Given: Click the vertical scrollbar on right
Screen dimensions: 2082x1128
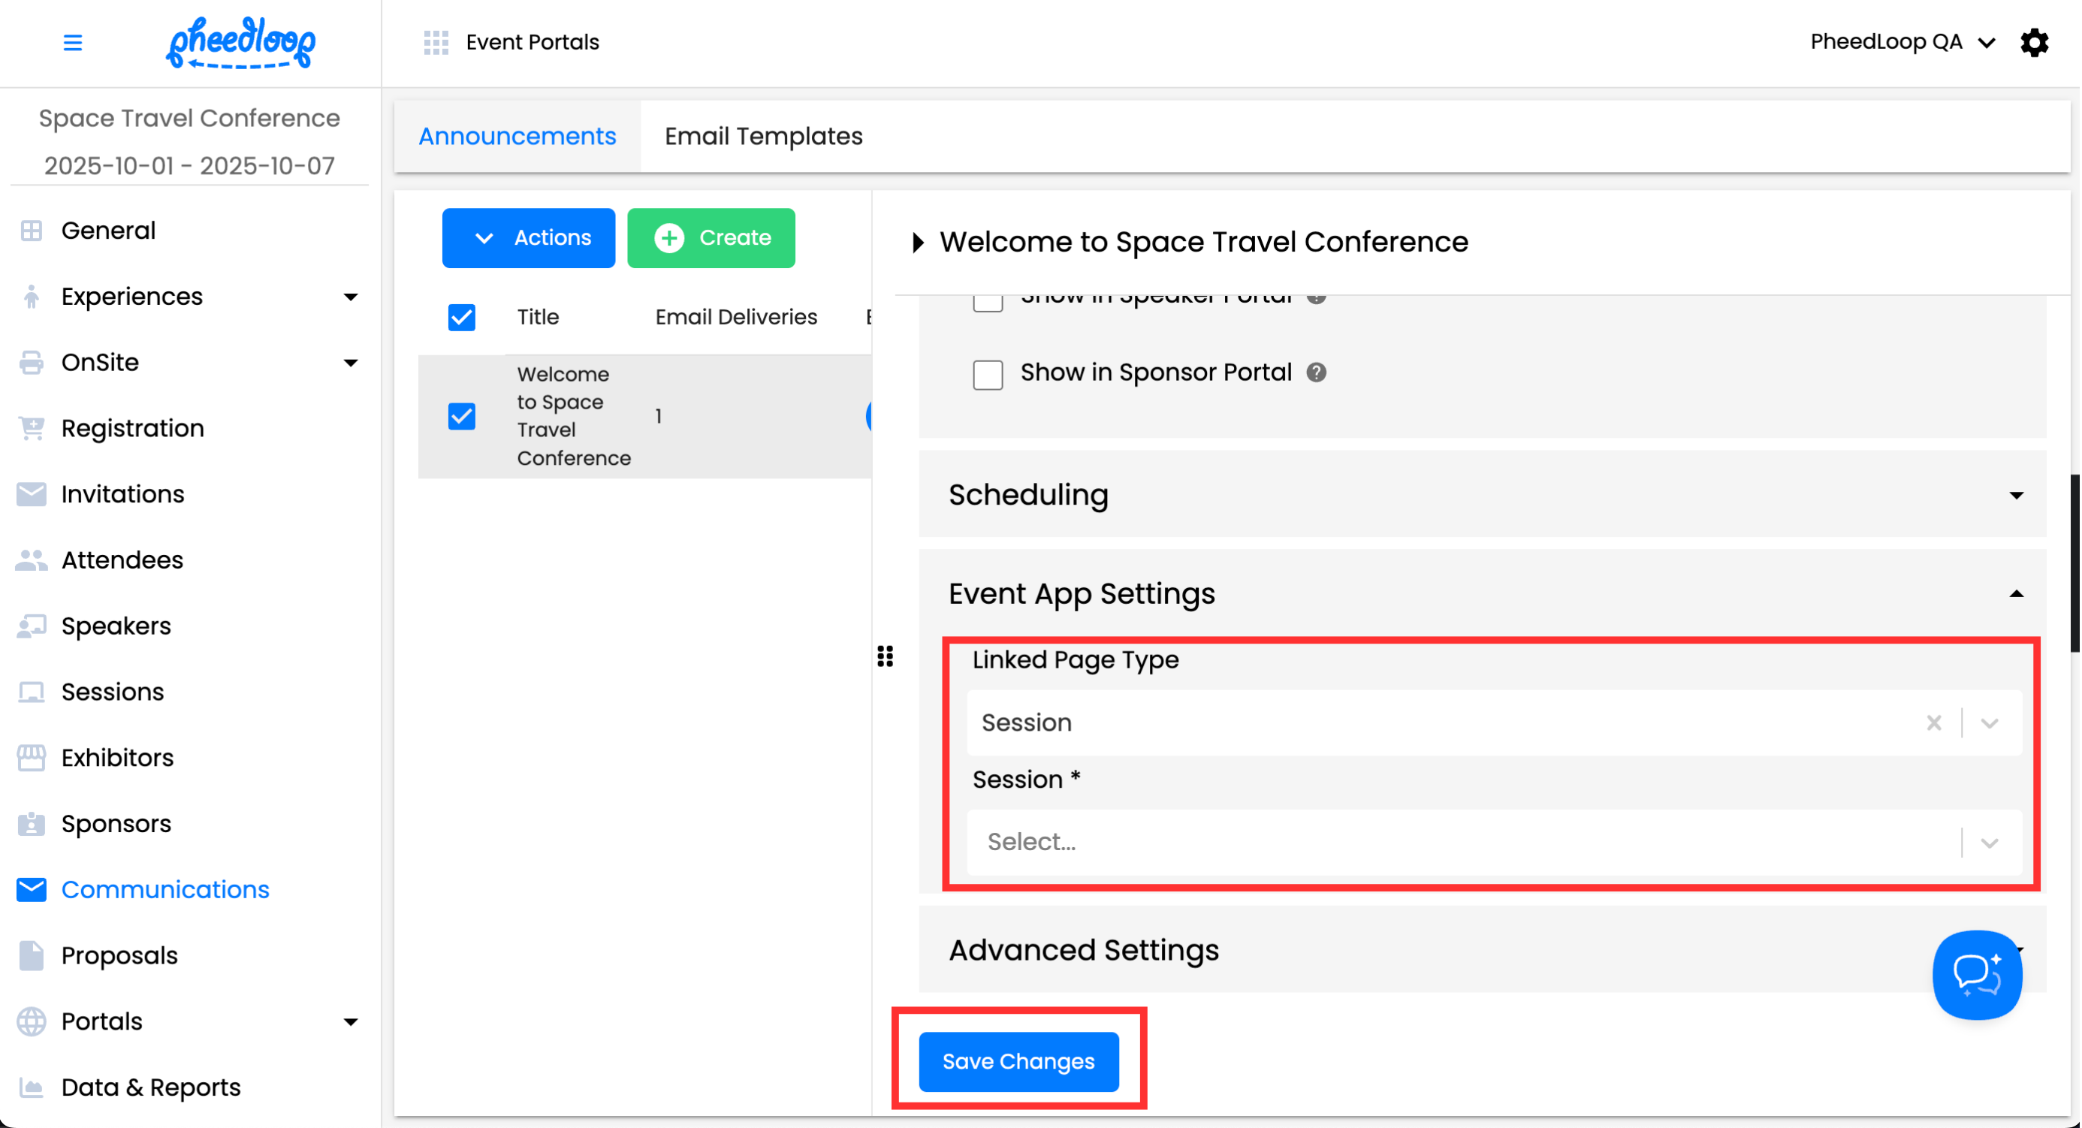Looking at the screenshot, I should coord(2074,562).
